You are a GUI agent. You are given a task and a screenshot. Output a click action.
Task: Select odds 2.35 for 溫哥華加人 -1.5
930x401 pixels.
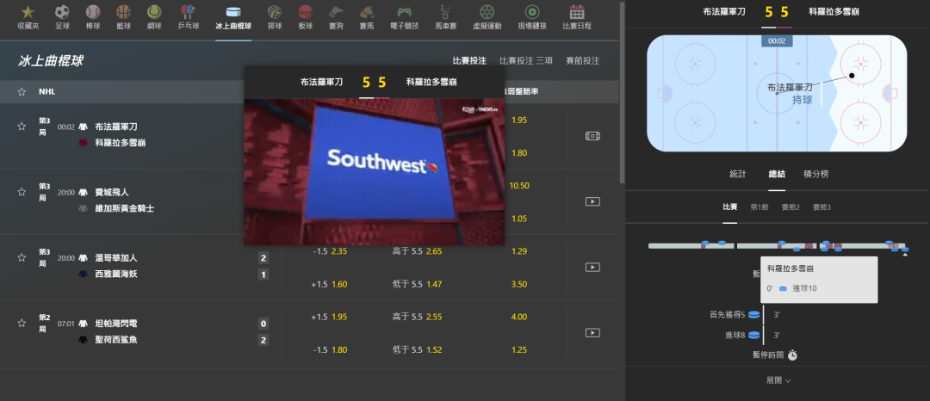pyautogui.click(x=338, y=251)
